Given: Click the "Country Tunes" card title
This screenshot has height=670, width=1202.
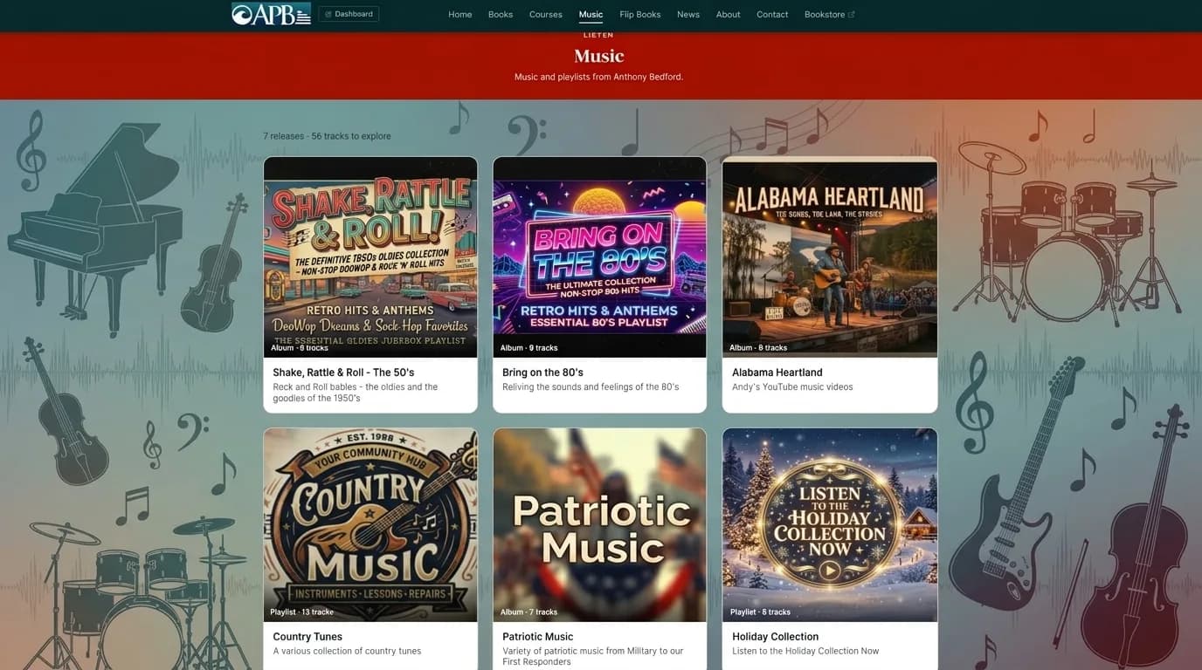Looking at the screenshot, I should pos(307,637).
